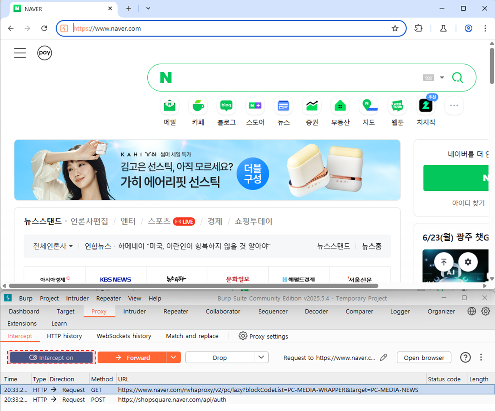This screenshot has height=411, width=495.
Task: Click the green Naver search magnifier
Action: coord(458,77)
